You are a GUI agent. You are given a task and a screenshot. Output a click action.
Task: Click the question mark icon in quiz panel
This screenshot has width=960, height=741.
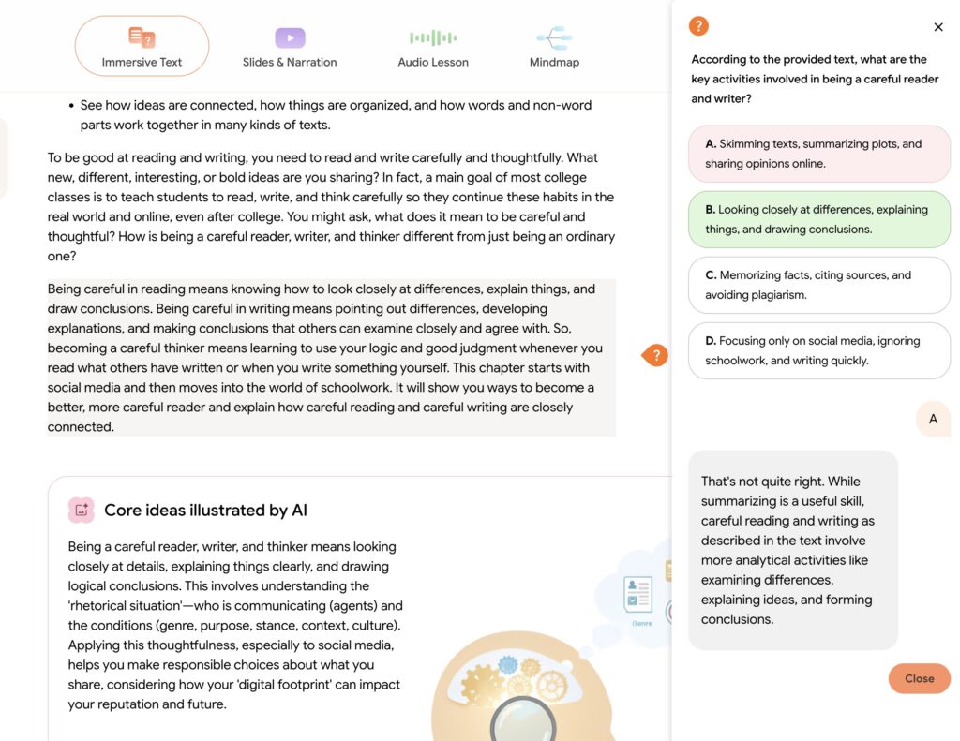[698, 26]
